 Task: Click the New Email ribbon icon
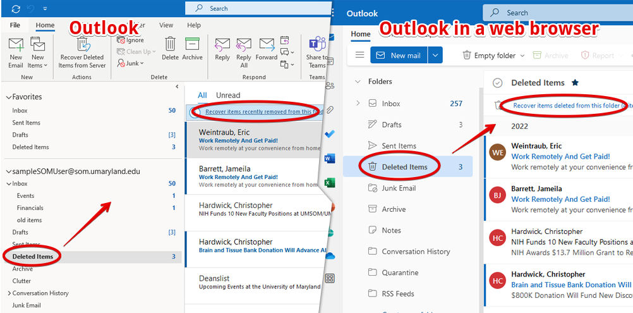[16, 46]
